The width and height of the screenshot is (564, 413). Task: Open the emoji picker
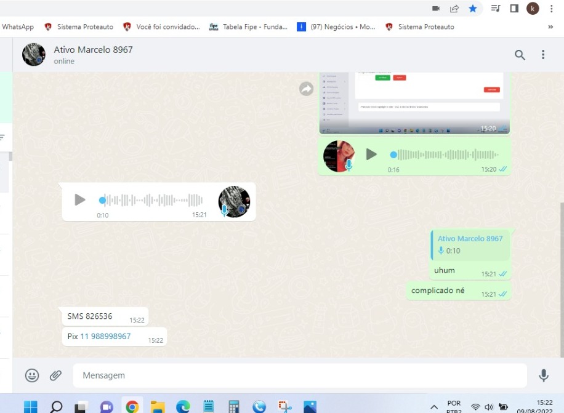point(32,375)
